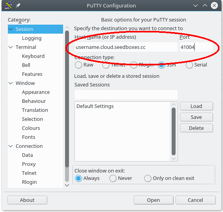Open the Translation settings page
This screenshot has height=212, width=223.
tap(35, 110)
